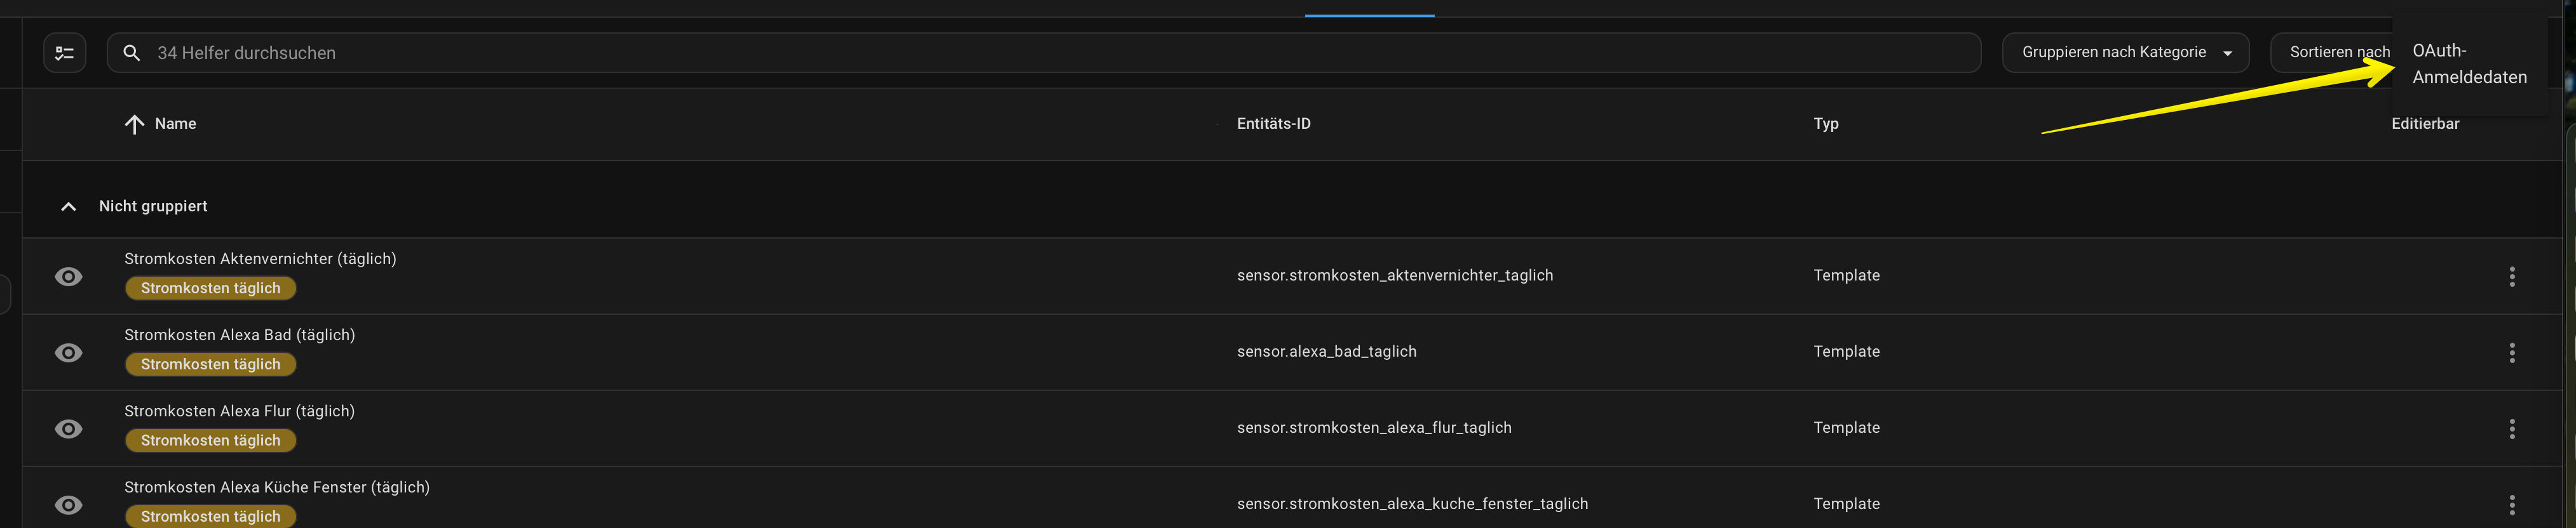Click the ascending sort arrow beside Name
The height and width of the screenshot is (528, 2576).
[x=134, y=124]
